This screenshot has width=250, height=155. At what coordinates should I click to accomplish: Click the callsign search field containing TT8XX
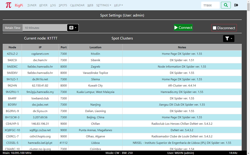(x=210, y=5)
